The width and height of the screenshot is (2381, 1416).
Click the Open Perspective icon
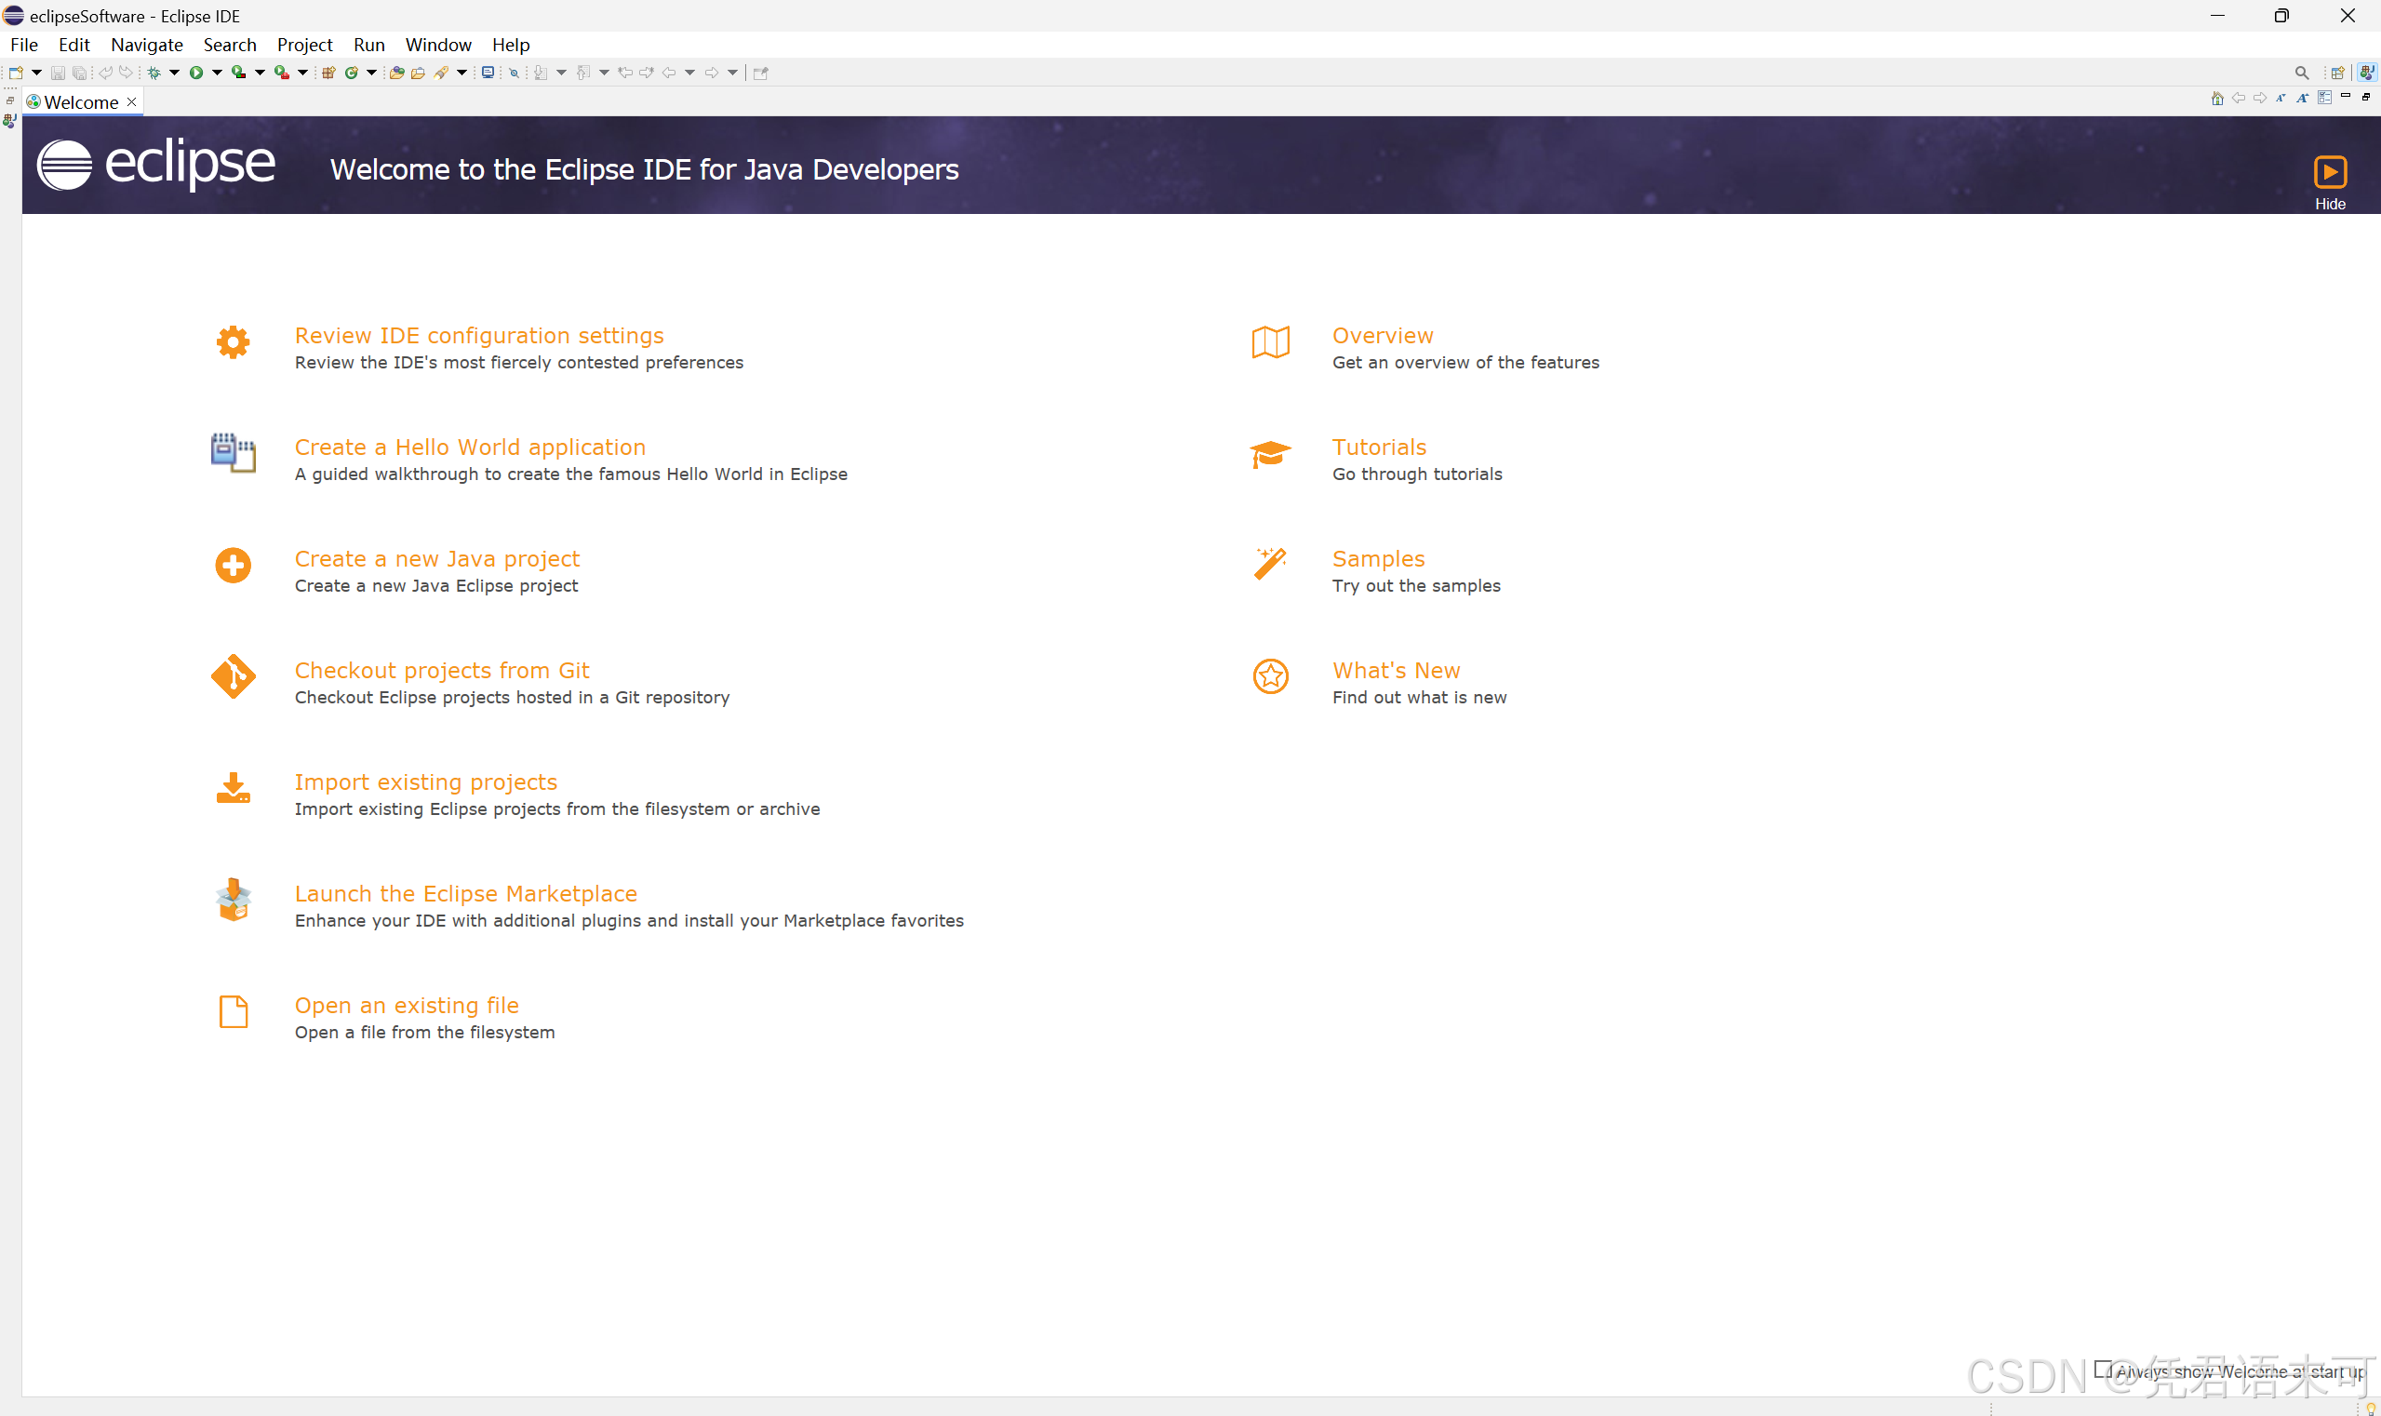coord(2337,73)
